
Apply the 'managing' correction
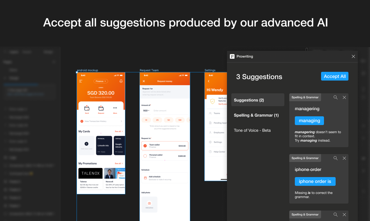point(309,121)
